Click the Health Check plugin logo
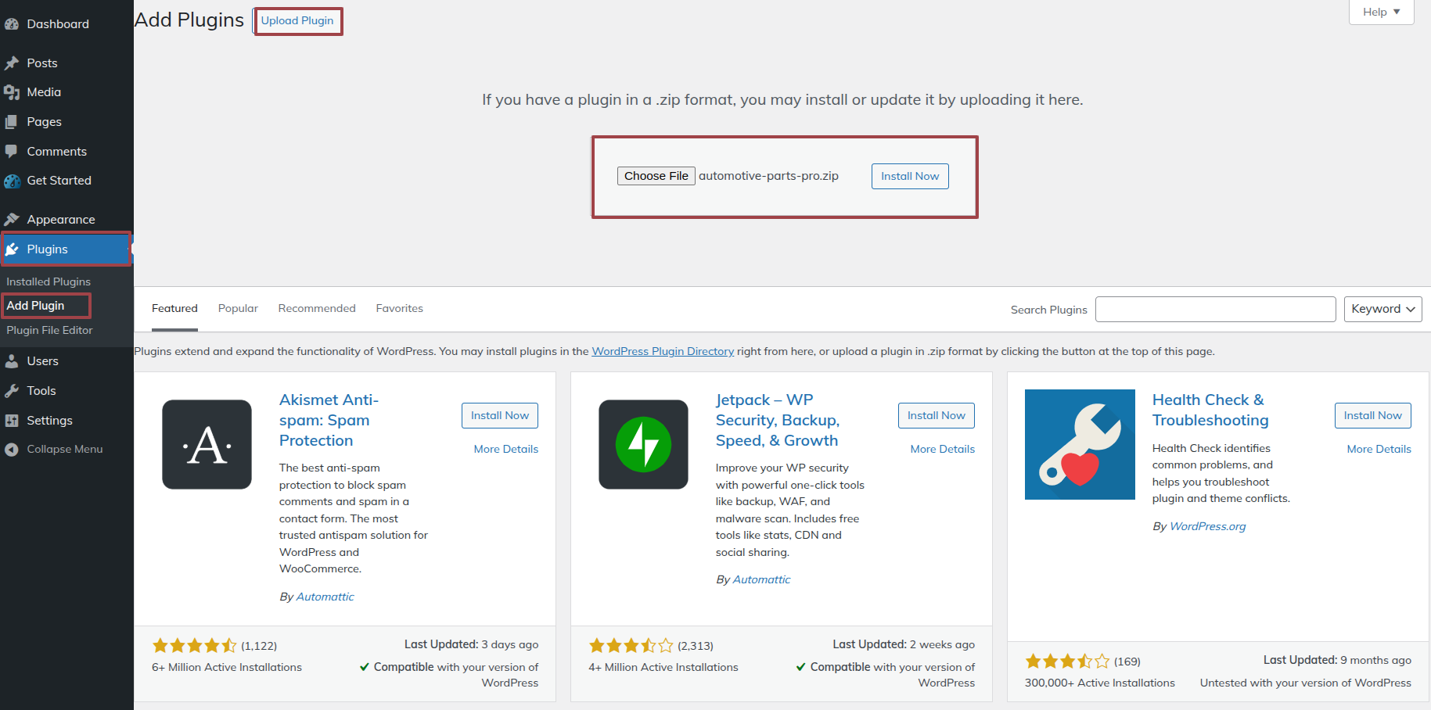The width and height of the screenshot is (1431, 710). pos(1080,444)
